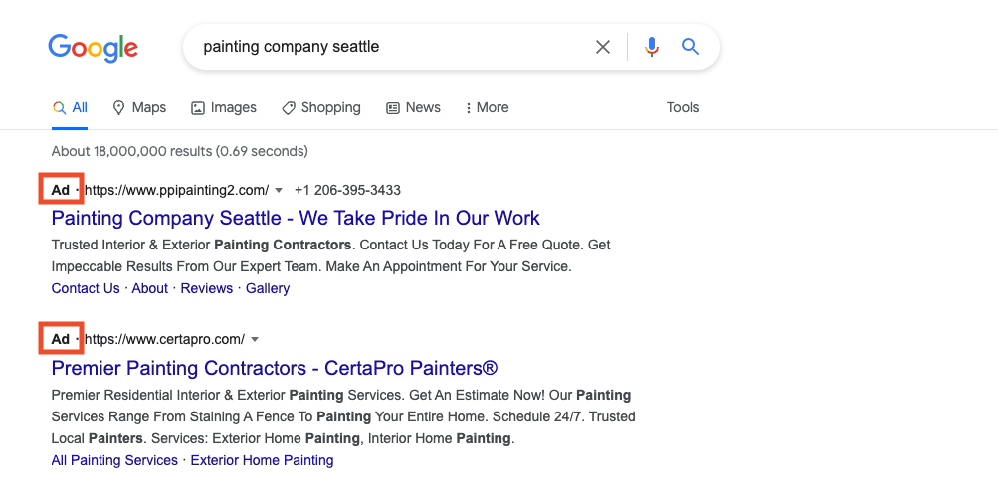Open the Gallery sitelink
This screenshot has width=998, height=496.
tap(268, 288)
